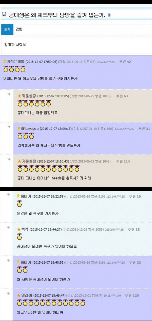The width and height of the screenshot is (152, 321).
Task: Click the medal icon under 허비키's 18:22:59 comment
Action: (x=20, y=204)
